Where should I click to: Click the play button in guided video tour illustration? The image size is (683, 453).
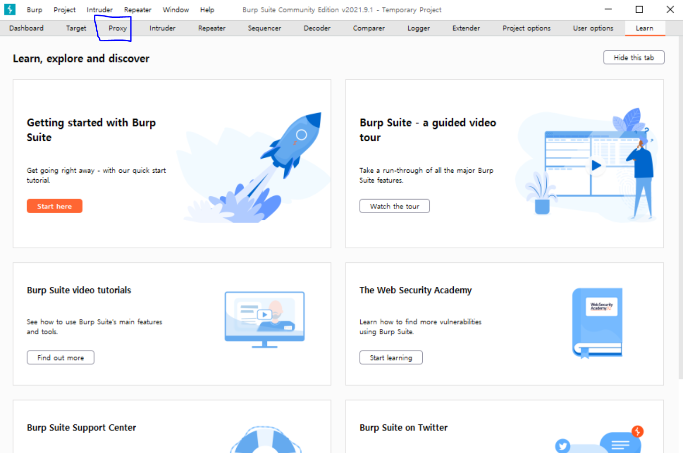tap(596, 165)
